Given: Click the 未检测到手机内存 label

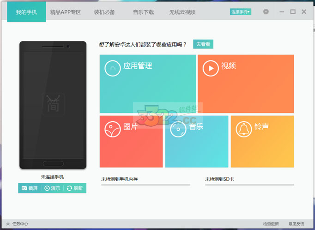Looking at the screenshot, I should (x=120, y=179).
